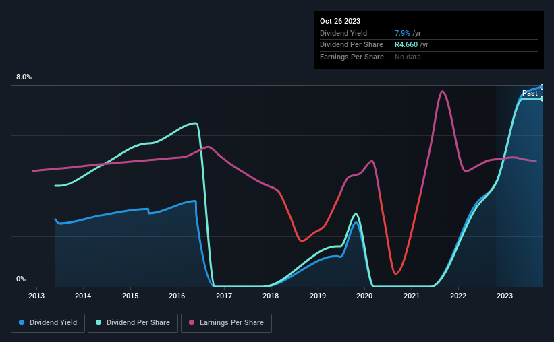This screenshot has width=554, height=342.
Task: Click the Past region label
Action: click(x=530, y=93)
